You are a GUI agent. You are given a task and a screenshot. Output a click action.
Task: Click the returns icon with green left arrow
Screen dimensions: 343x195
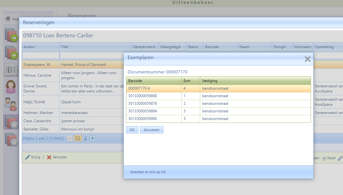pos(12,53)
